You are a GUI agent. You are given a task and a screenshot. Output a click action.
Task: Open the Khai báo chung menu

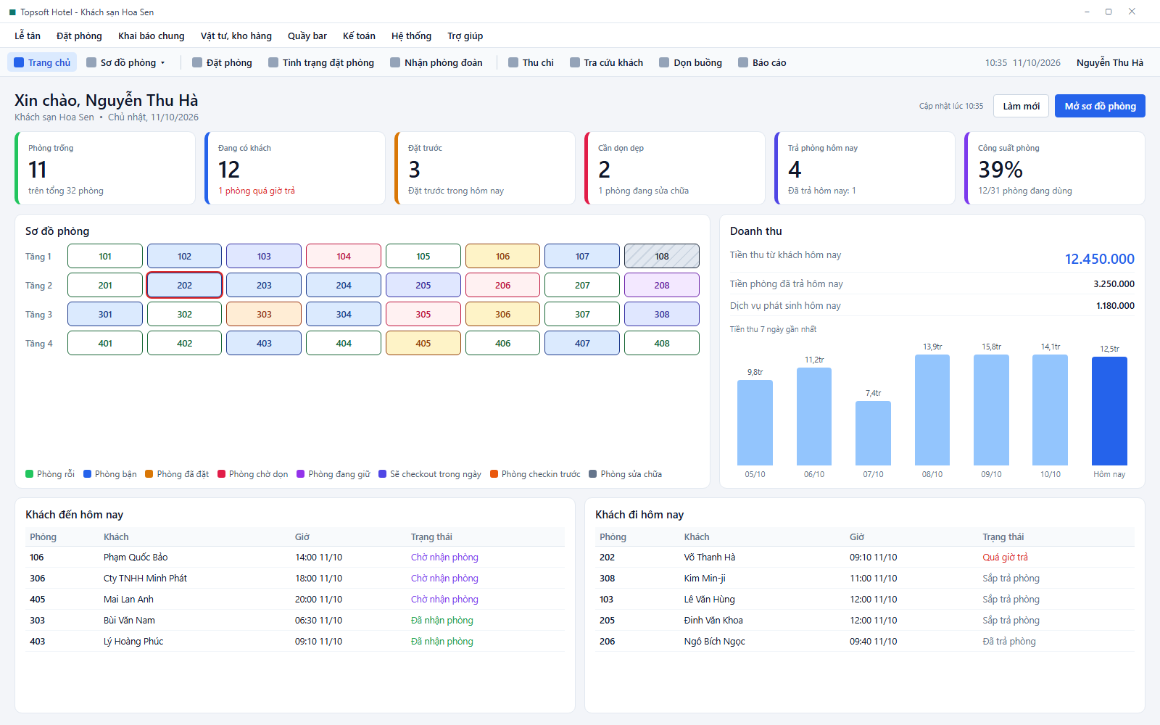click(152, 36)
